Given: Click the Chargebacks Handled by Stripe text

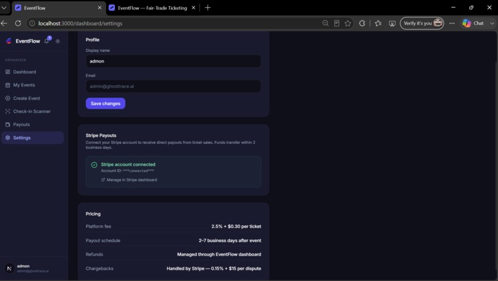Looking at the screenshot, I should (214, 268).
